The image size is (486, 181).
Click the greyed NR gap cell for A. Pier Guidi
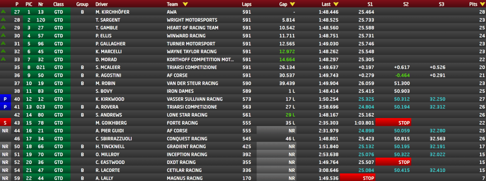(x=276, y=131)
